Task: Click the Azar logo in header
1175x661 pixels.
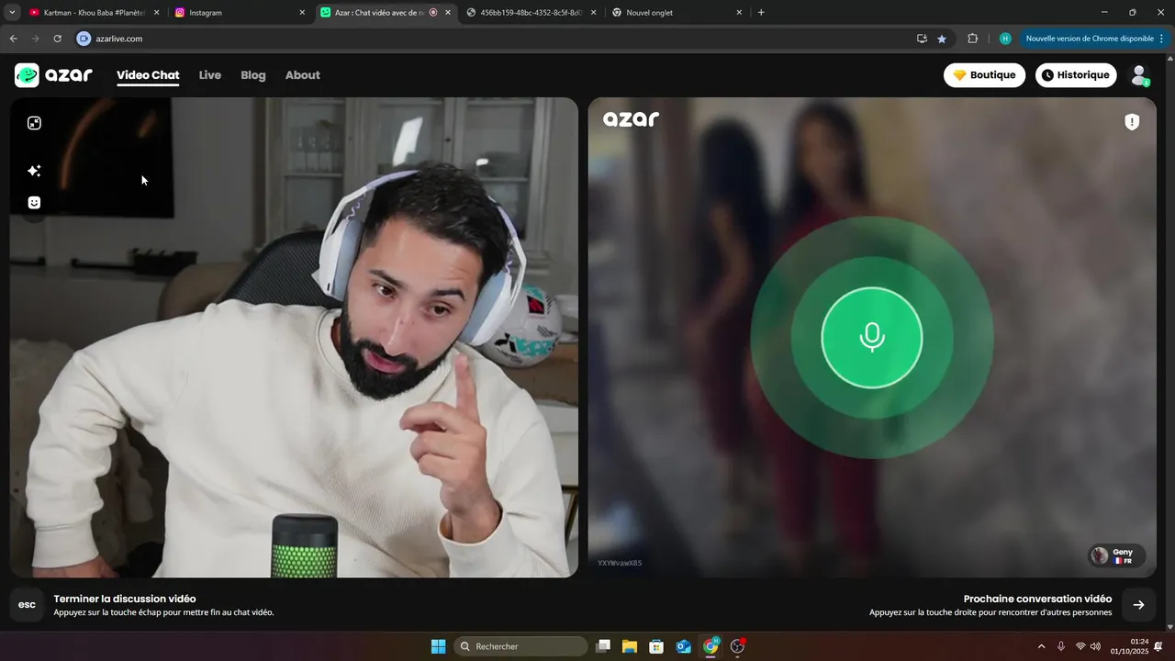Action: [53, 75]
